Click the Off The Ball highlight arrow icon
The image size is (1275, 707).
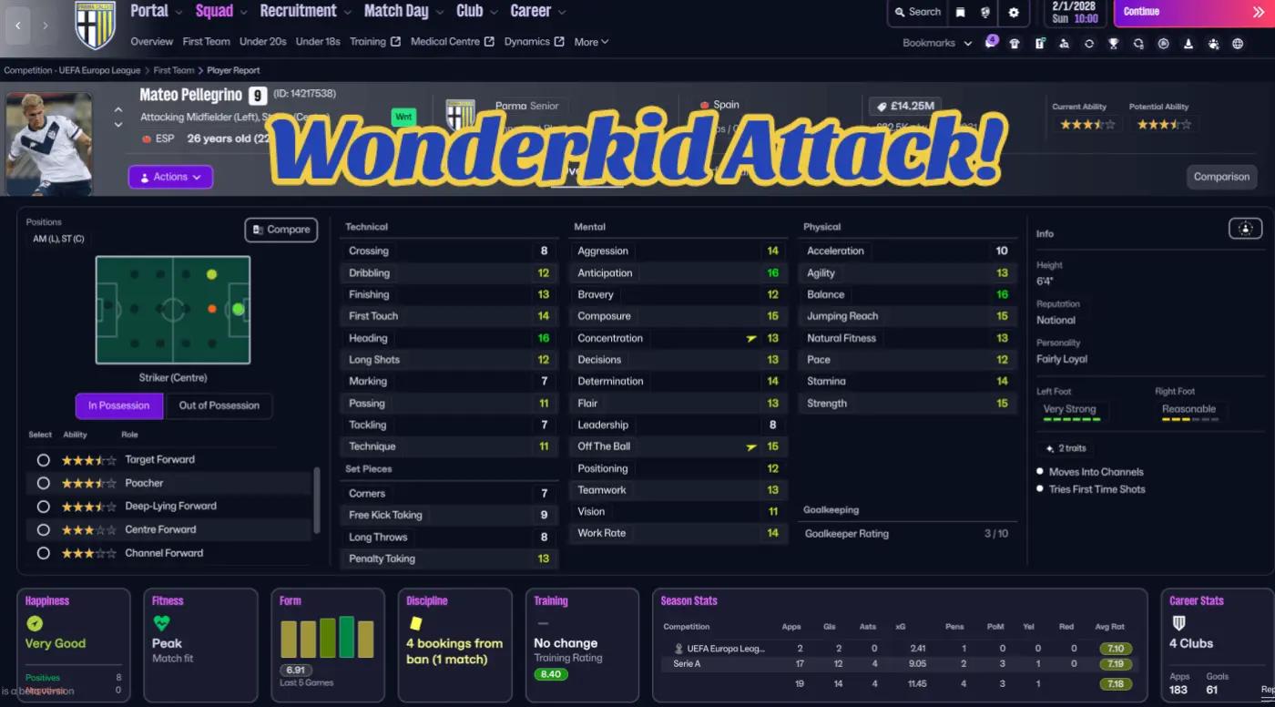751,446
